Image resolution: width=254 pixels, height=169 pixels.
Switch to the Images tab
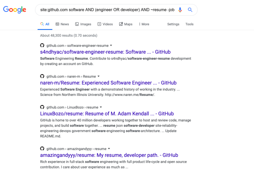83,24
